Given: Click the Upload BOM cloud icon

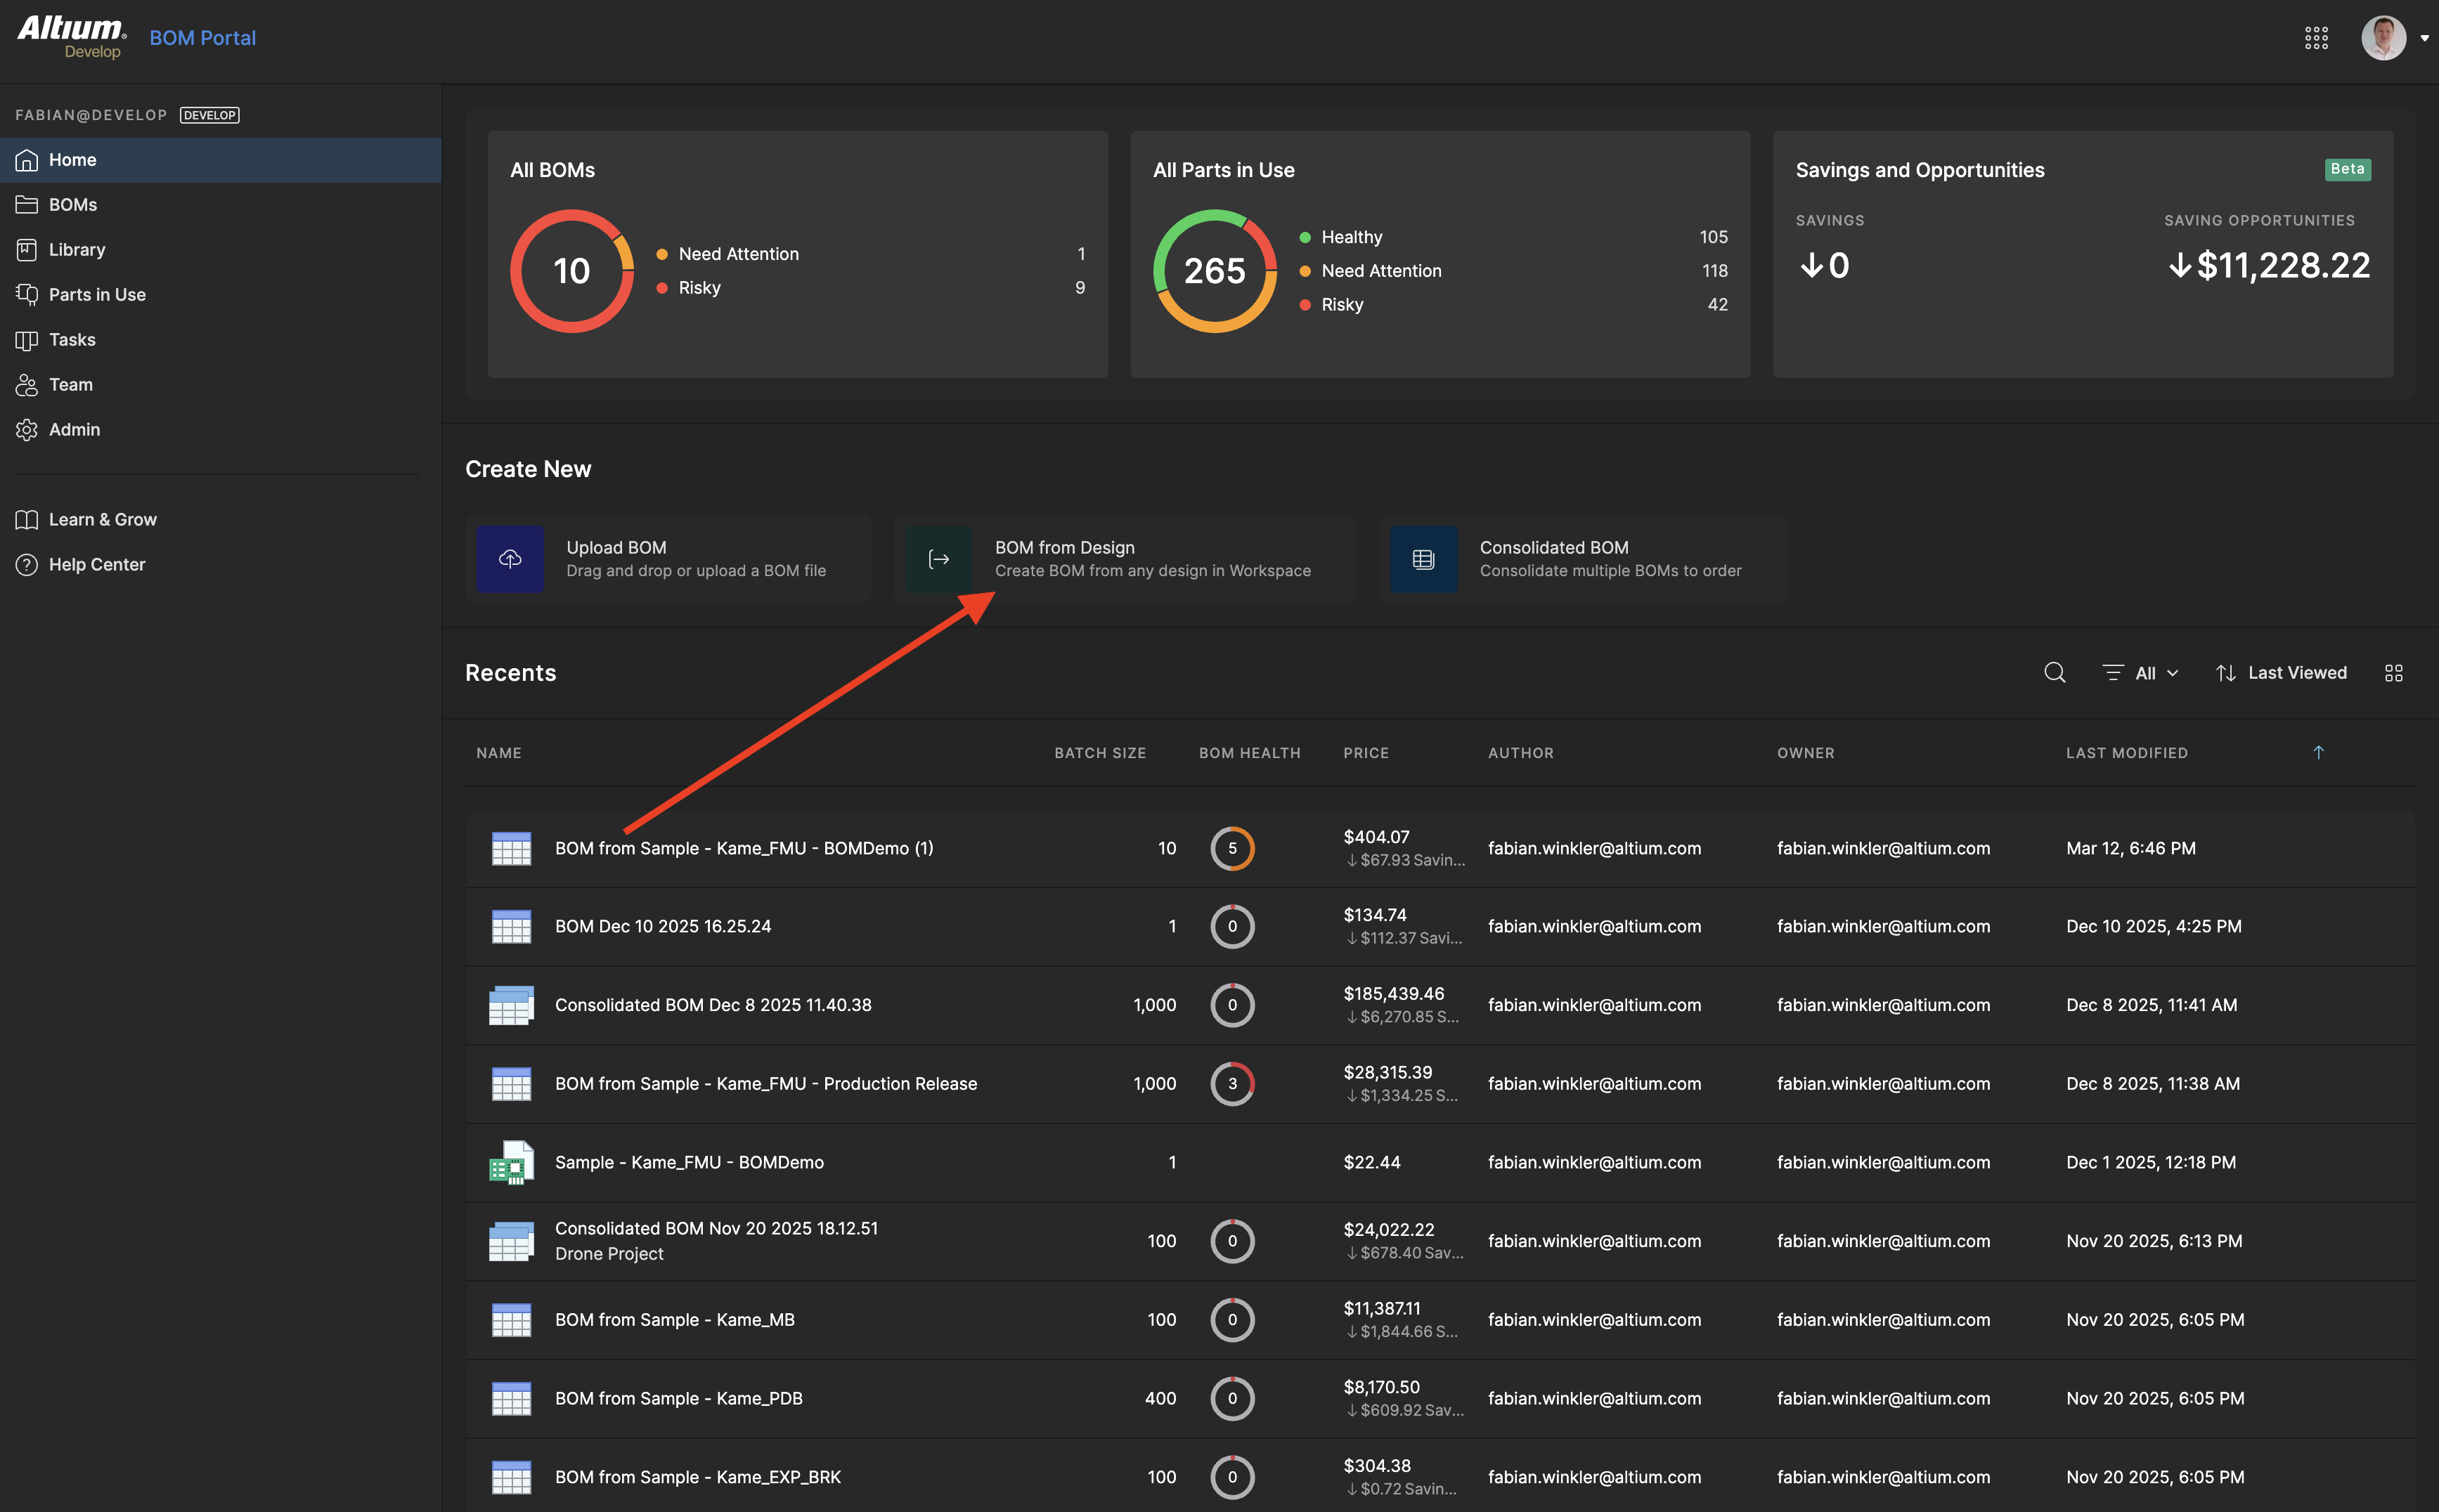Looking at the screenshot, I should click(x=510, y=559).
